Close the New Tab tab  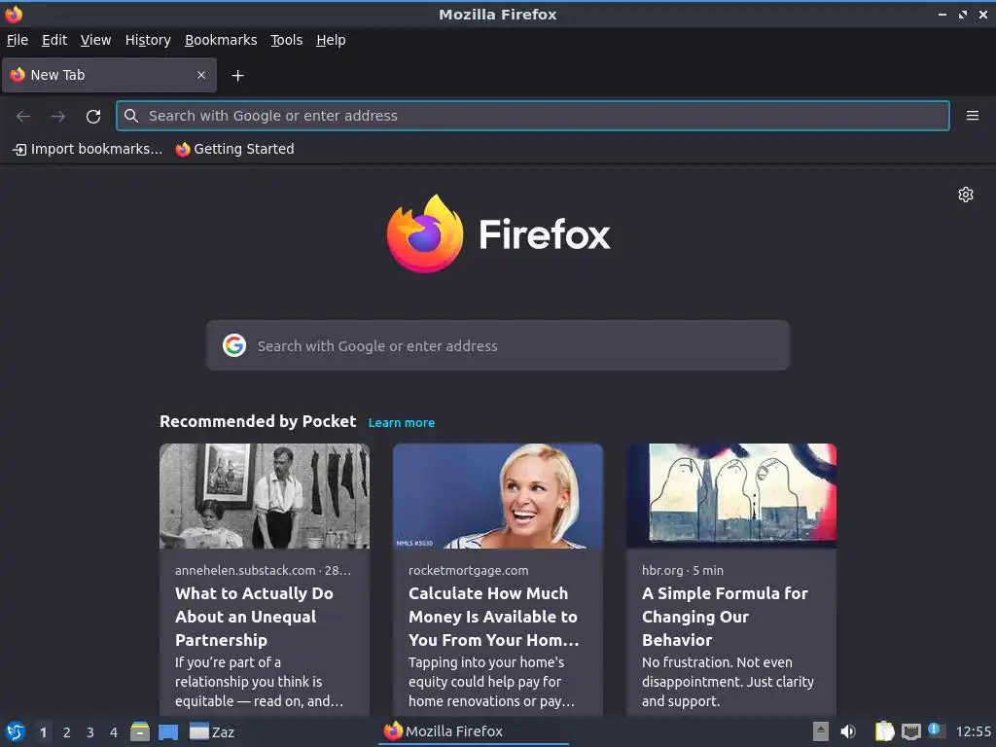click(201, 75)
